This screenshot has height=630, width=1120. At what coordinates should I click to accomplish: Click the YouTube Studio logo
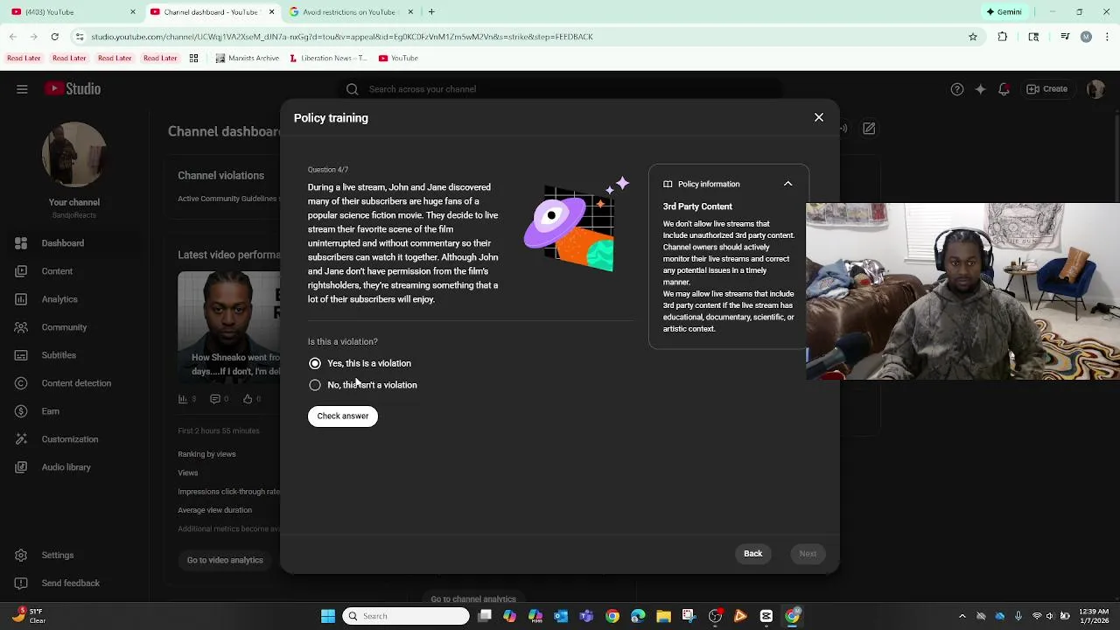click(73, 89)
